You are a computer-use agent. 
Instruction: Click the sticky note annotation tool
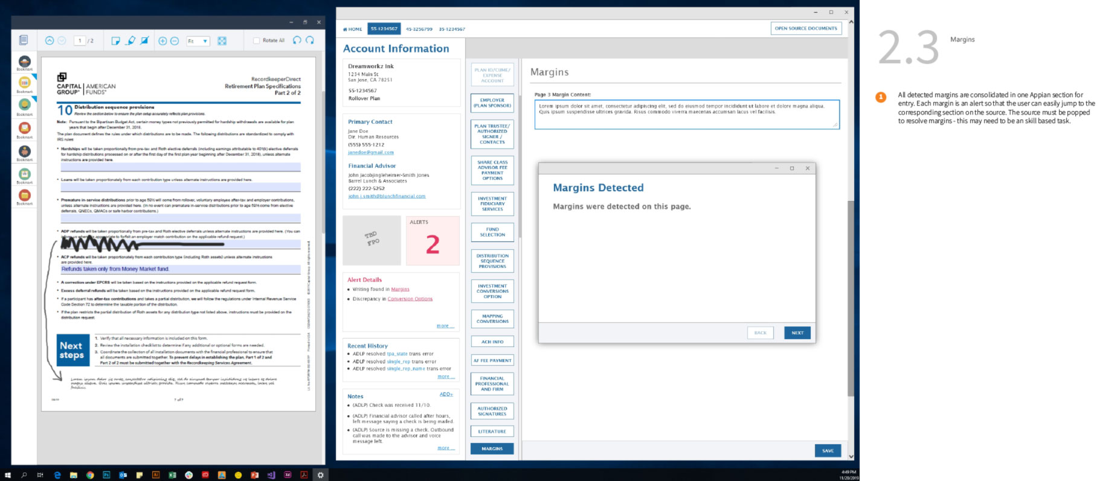click(115, 40)
